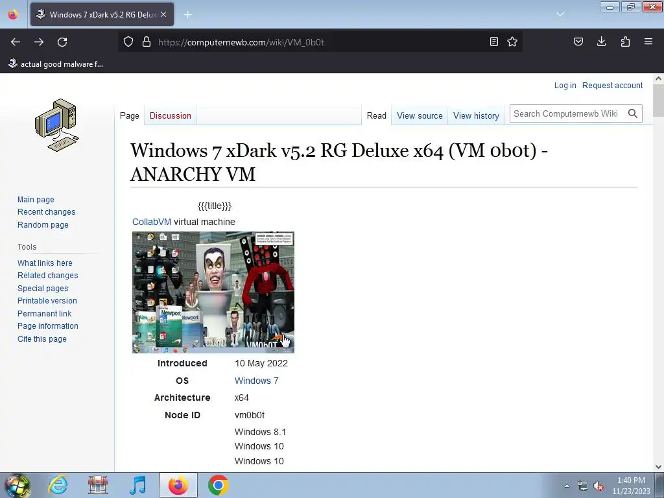
Task: Reload the current wiki page
Action: point(62,42)
